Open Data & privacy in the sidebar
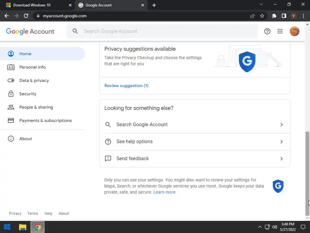This screenshot has height=233, width=310. coord(42,80)
